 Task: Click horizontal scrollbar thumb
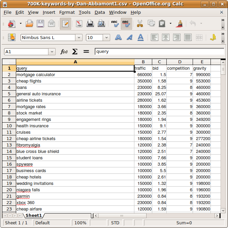coord(122,216)
